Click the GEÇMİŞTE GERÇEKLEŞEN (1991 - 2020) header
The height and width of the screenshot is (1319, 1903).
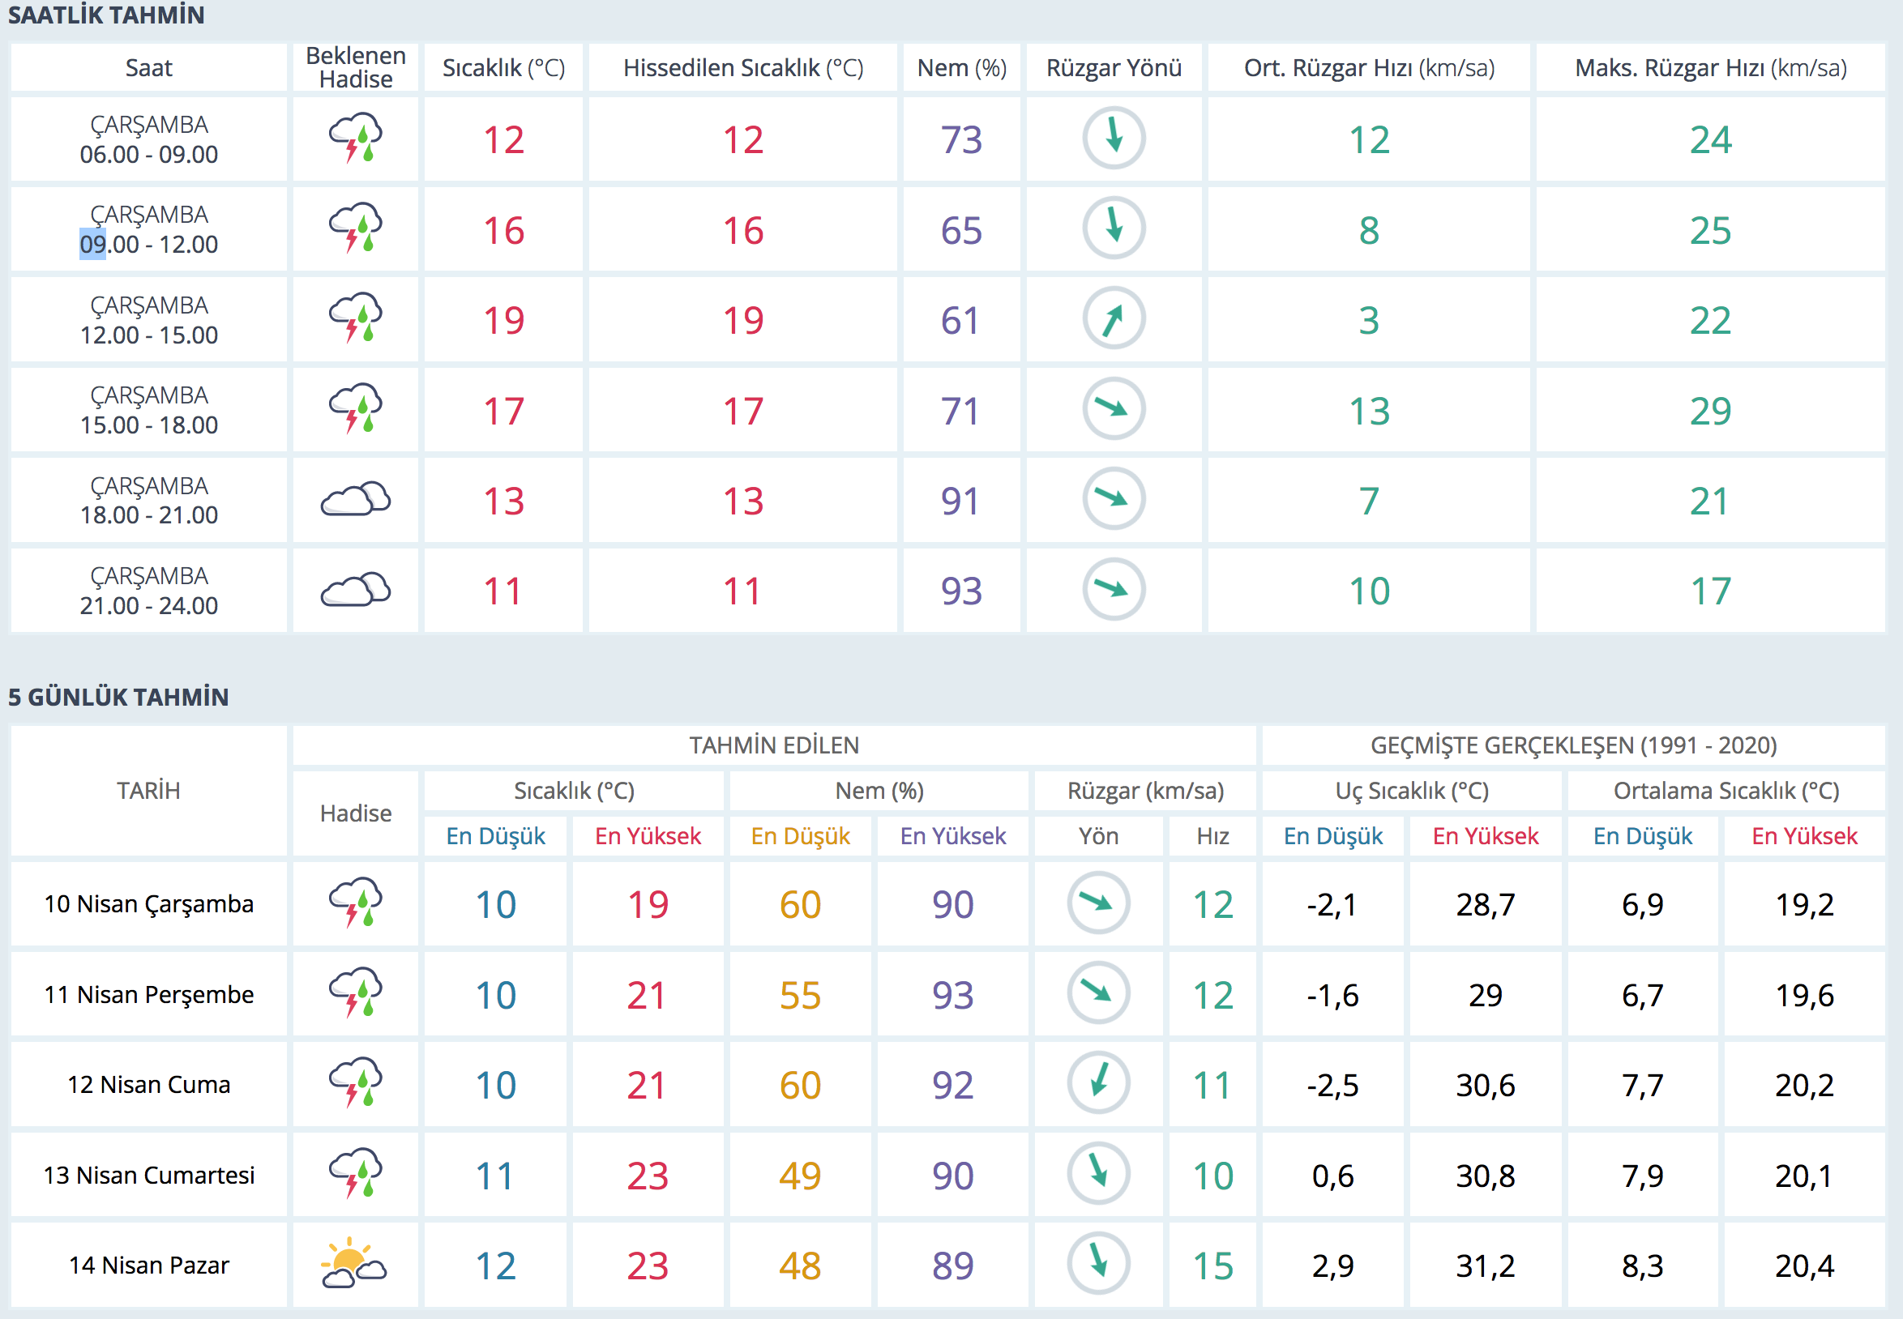tap(1572, 745)
